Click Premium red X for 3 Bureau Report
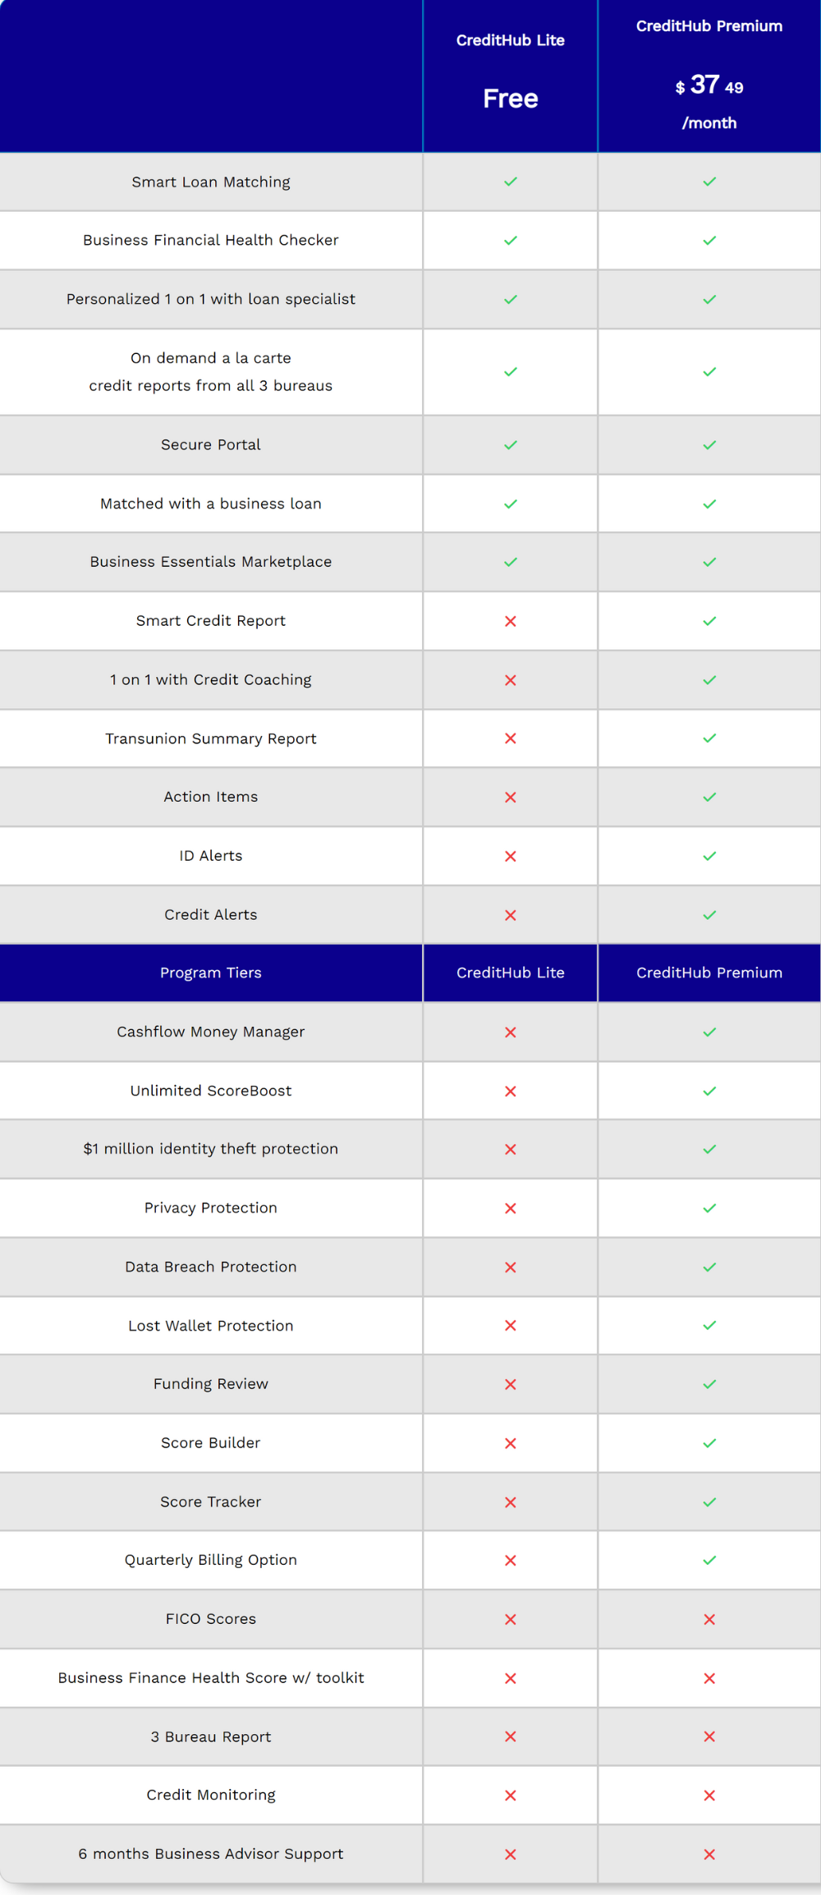This screenshot has width=821, height=1895. (709, 1736)
